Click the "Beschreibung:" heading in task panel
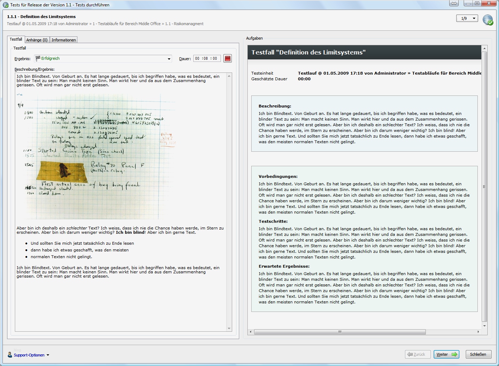This screenshot has height=366, width=499. [x=275, y=106]
